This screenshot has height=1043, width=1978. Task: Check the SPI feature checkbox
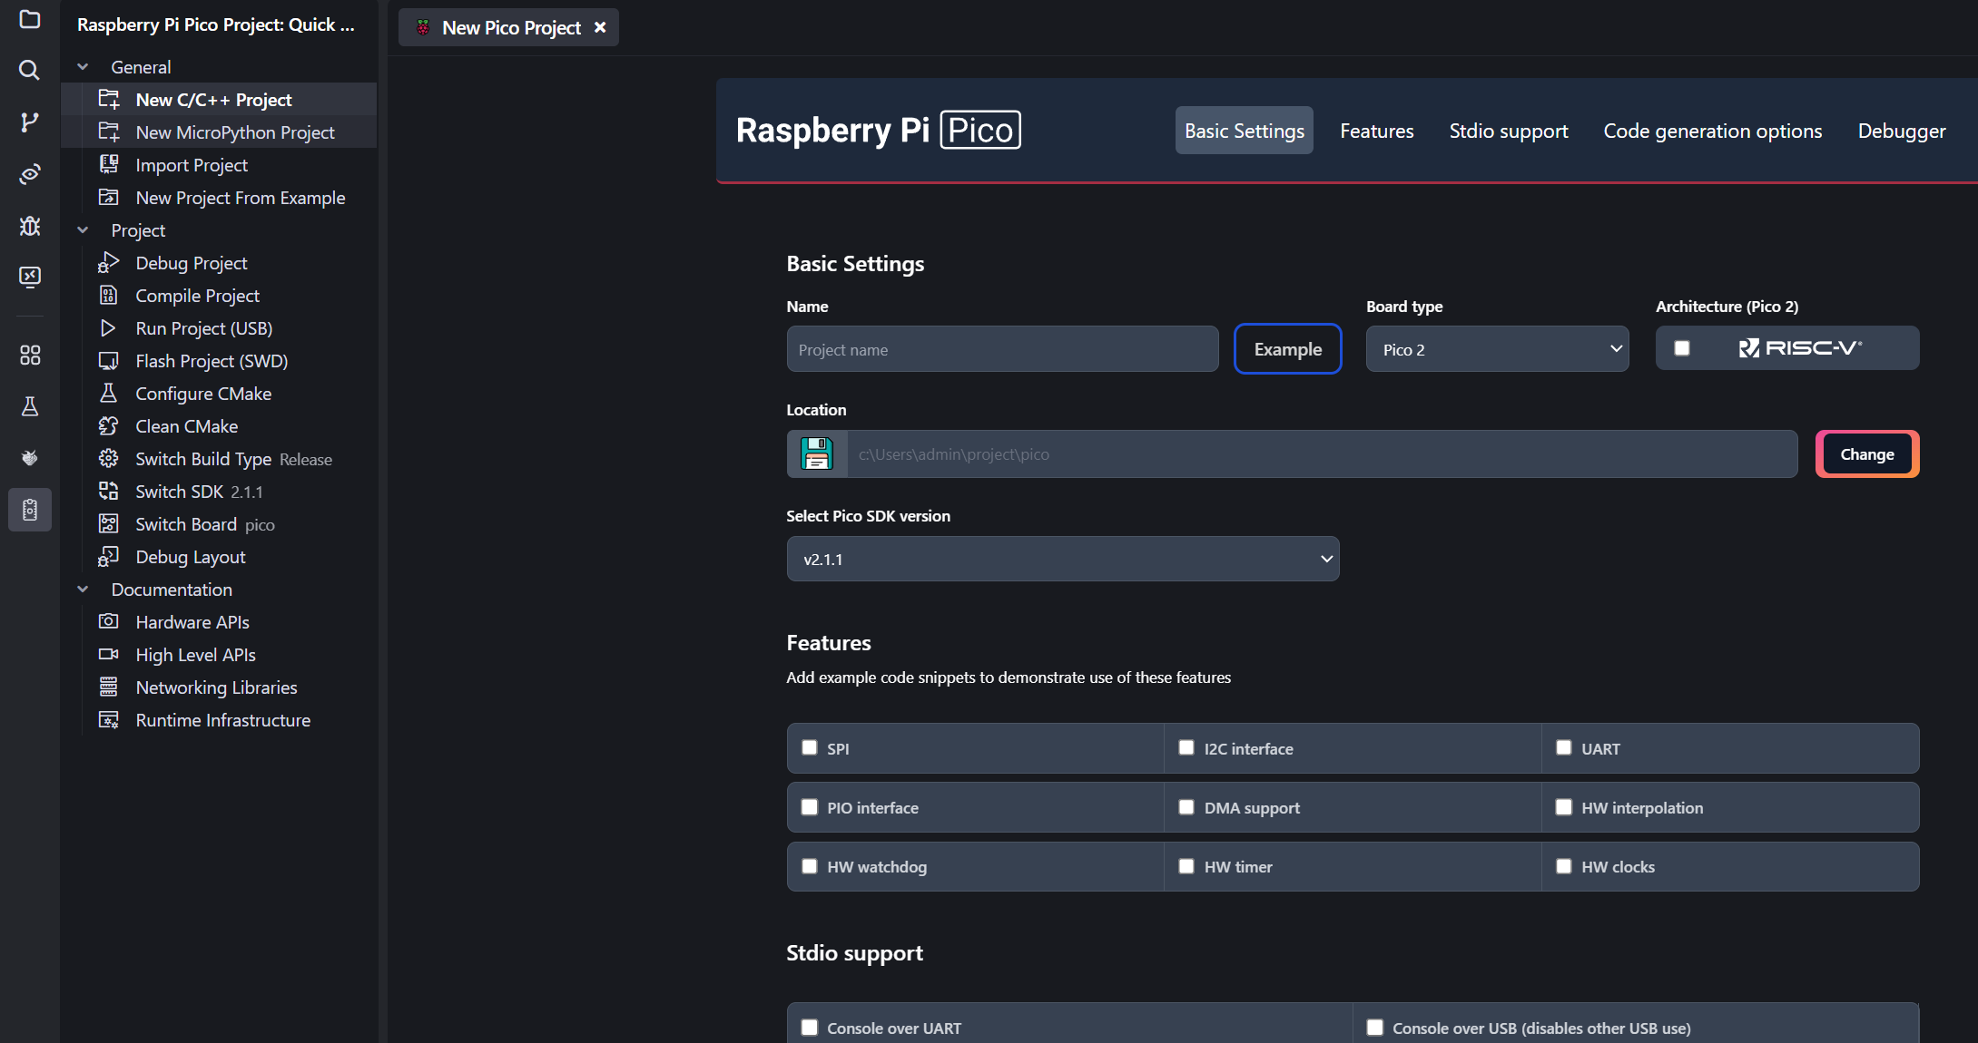click(810, 747)
